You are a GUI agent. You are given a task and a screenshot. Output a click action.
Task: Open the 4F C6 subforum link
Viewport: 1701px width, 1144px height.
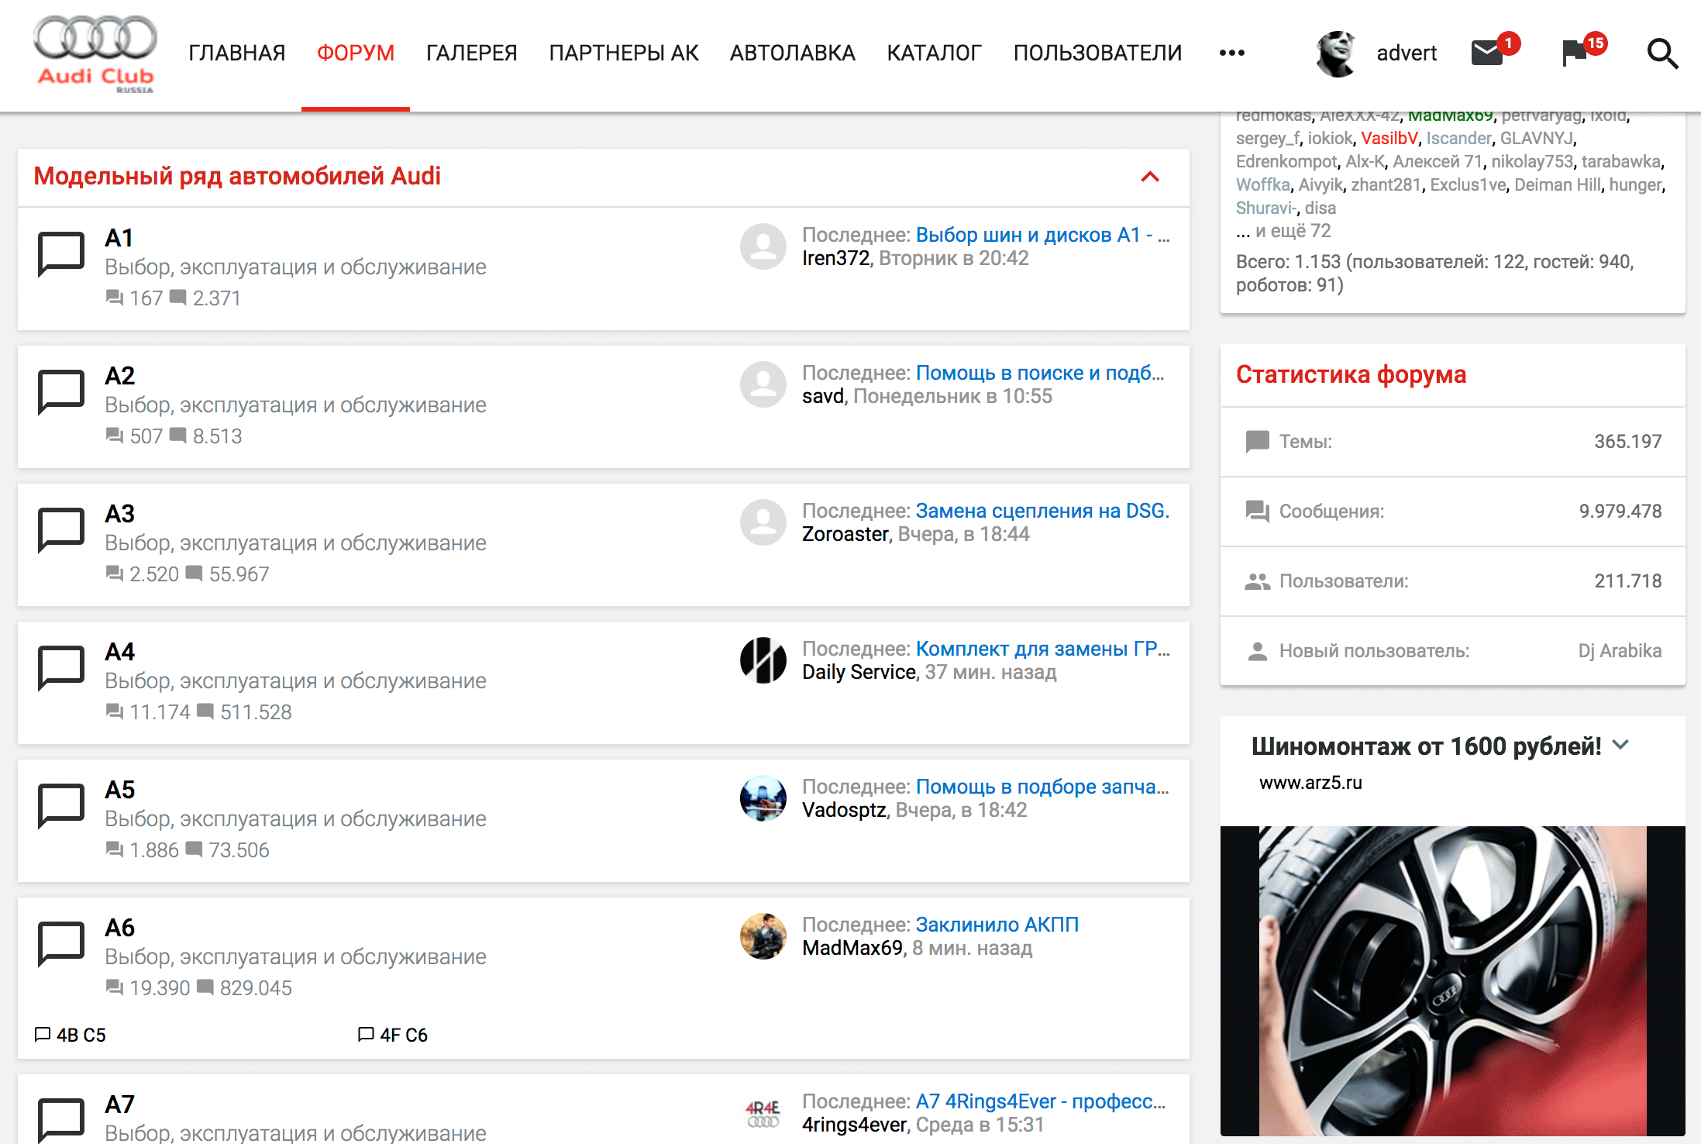[x=404, y=1035]
